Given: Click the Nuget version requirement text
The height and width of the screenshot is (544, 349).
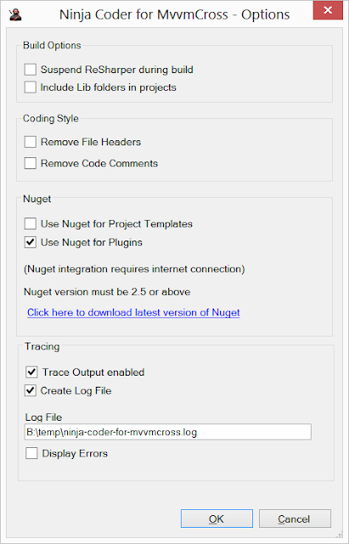Looking at the screenshot, I should coord(107,292).
